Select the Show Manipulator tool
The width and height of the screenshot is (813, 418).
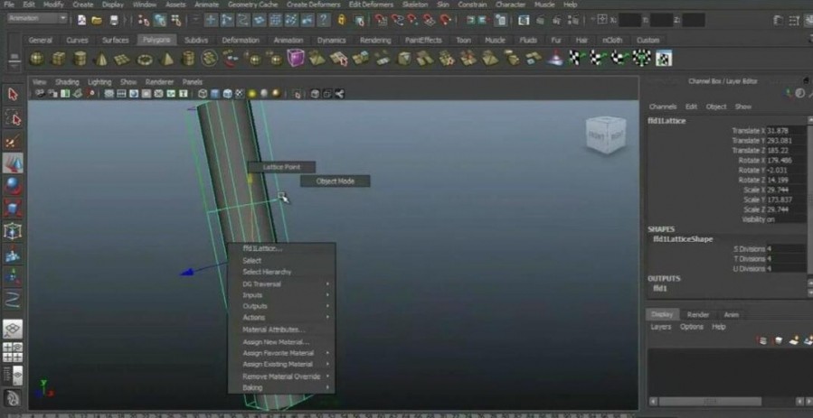[x=13, y=277]
